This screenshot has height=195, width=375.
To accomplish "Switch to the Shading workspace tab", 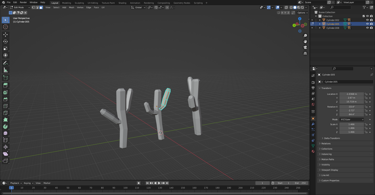I will pos(122,3).
